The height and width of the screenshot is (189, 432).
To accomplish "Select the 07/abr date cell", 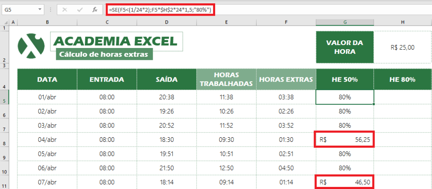I will (47, 182).
